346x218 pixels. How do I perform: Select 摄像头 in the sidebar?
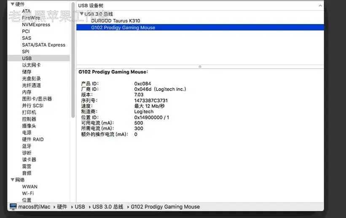29,126
